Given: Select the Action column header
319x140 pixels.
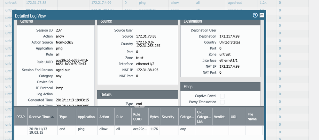Looking at the screenshot, I should (x=104, y=117).
